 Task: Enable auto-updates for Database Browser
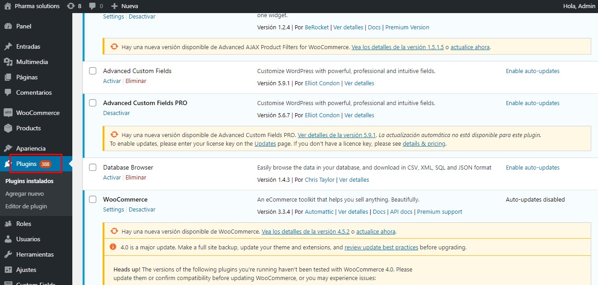(x=532, y=168)
